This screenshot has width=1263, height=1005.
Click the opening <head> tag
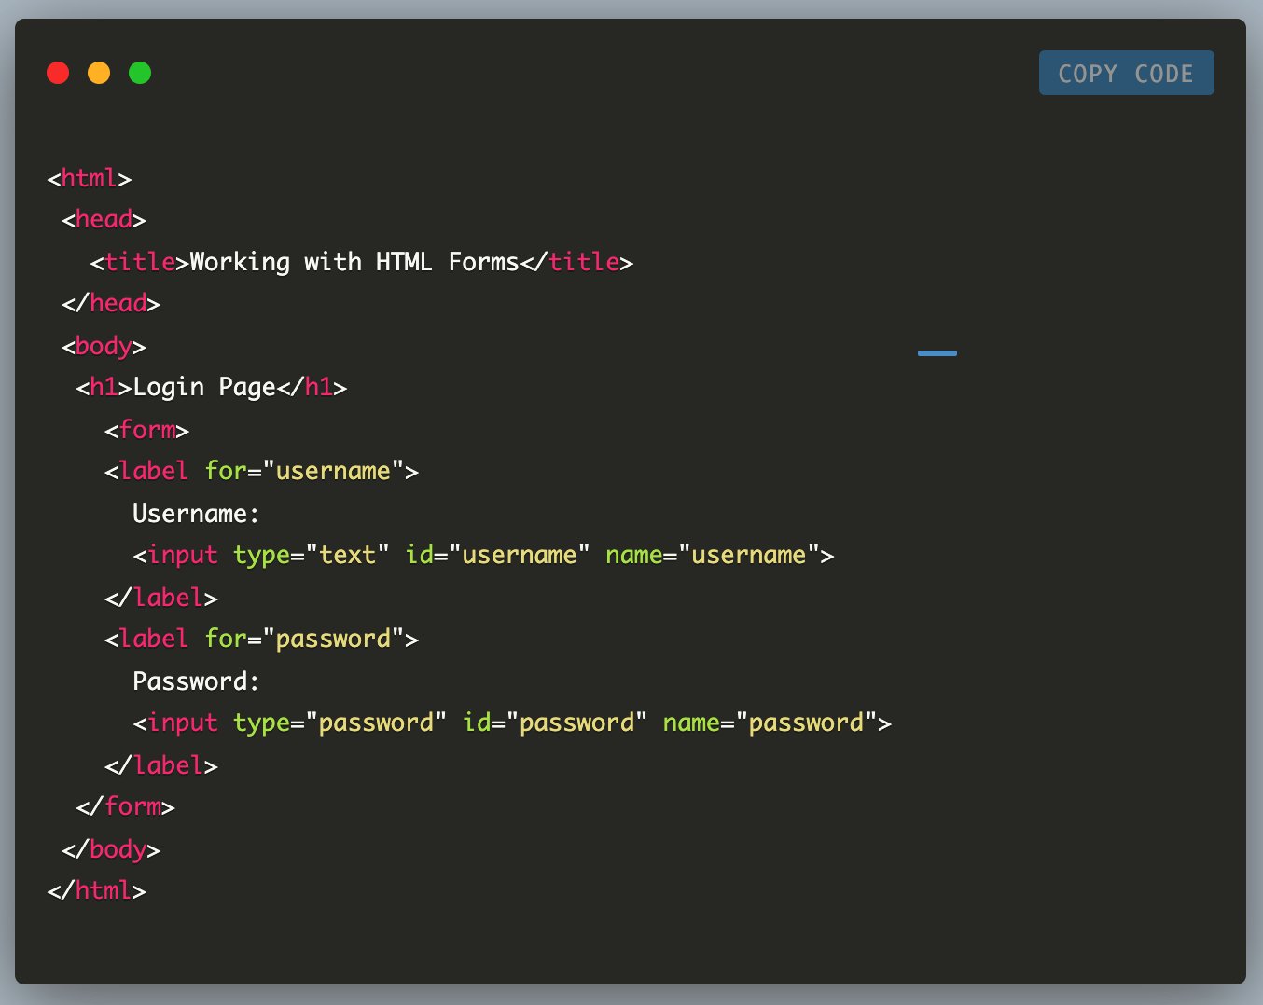pyautogui.click(x=104, y=219)
